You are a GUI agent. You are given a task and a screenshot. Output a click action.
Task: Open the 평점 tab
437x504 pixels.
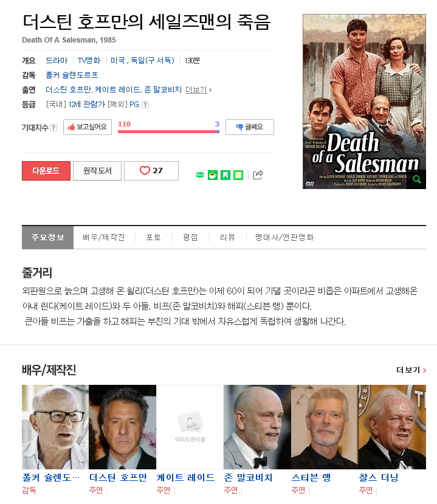pyautogui.click(x=191, y=238)
